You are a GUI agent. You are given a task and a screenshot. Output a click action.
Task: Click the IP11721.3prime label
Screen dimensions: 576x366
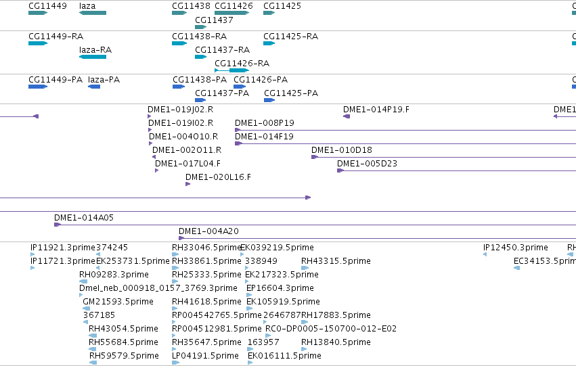[63, 261]
